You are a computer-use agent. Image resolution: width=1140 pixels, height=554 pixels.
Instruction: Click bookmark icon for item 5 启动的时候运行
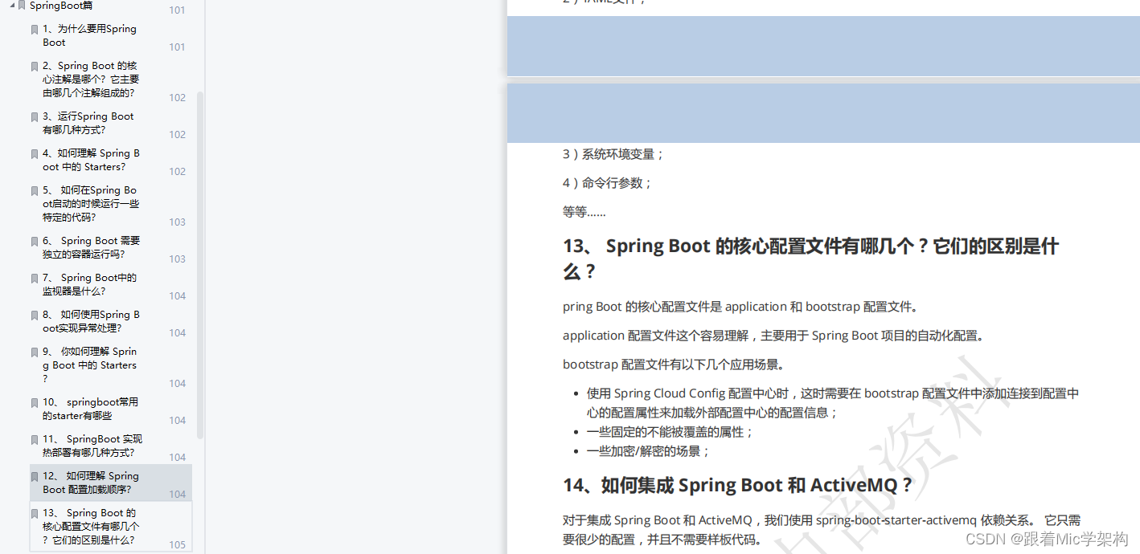click(35, 191)
